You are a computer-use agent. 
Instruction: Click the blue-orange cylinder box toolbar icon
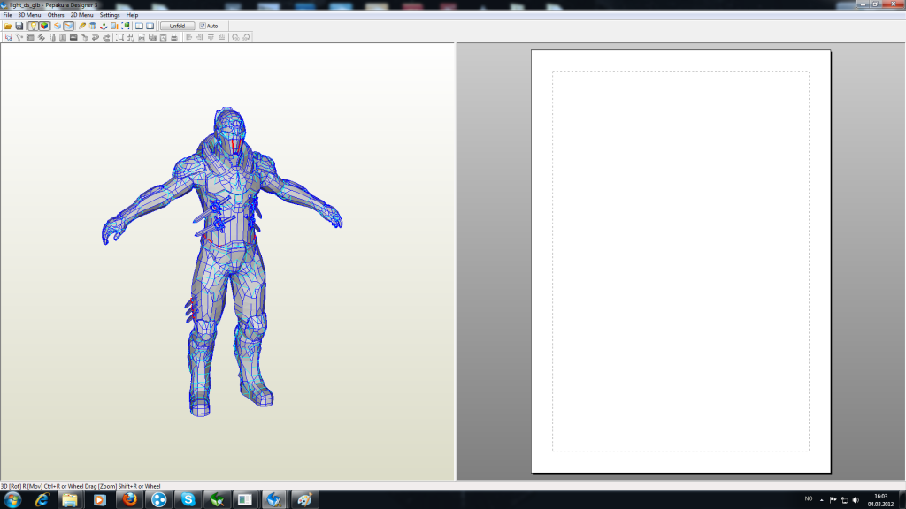coord(92,26)
